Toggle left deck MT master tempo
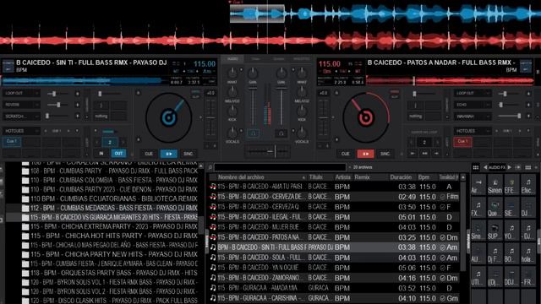Image resolution: width=541 pixels, height=304 pixels. tap(176, 71)
